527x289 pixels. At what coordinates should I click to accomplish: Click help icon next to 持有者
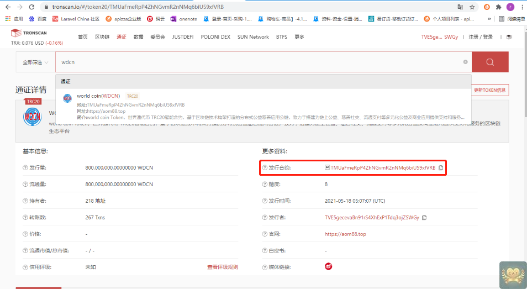(25, 201)
